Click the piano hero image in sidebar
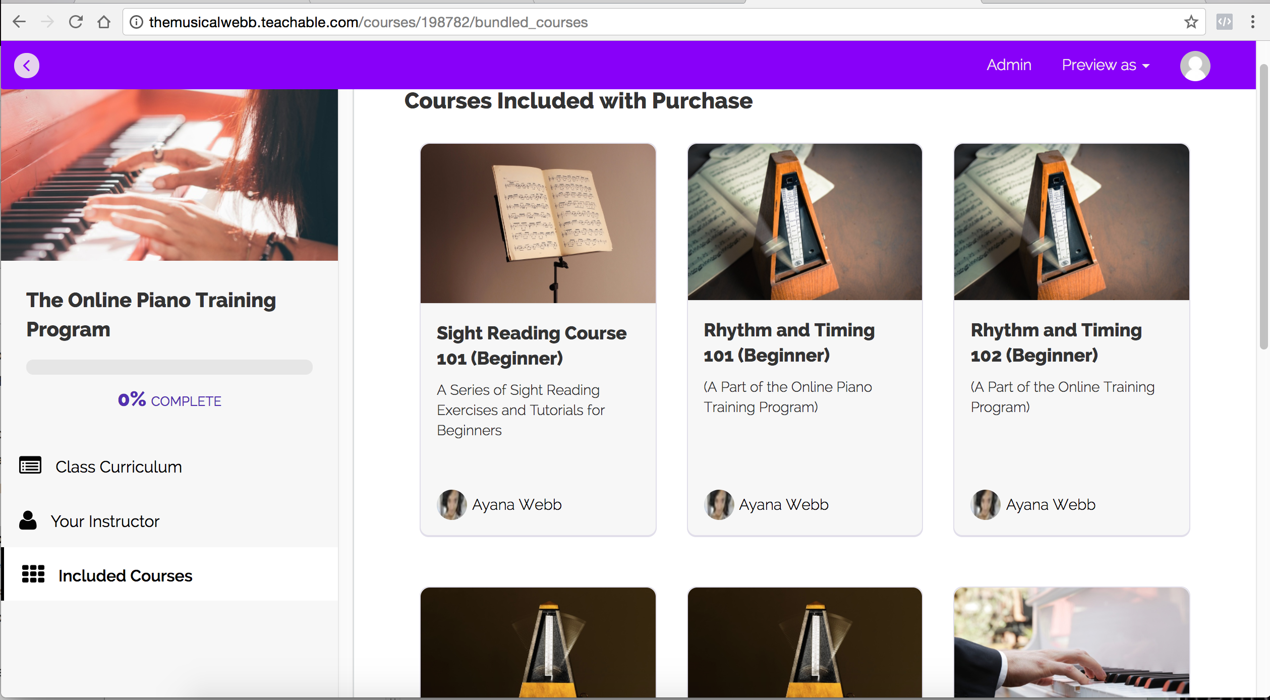The height and width of the screenshot is (700, 1270). (169, 175)
